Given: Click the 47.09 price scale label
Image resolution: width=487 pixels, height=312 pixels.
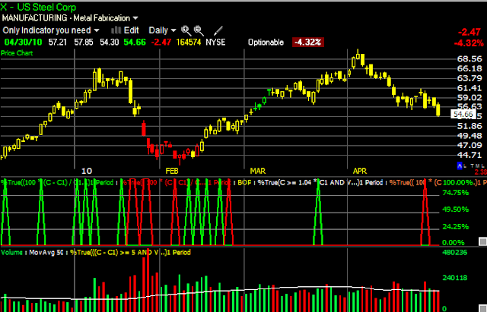Looking at the screenshot, I should (x=469, y=145).
